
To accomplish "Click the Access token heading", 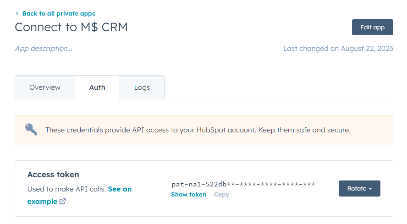I will 53,175.
